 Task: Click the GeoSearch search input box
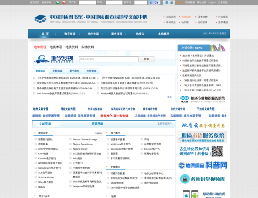[x=109, y=59]
